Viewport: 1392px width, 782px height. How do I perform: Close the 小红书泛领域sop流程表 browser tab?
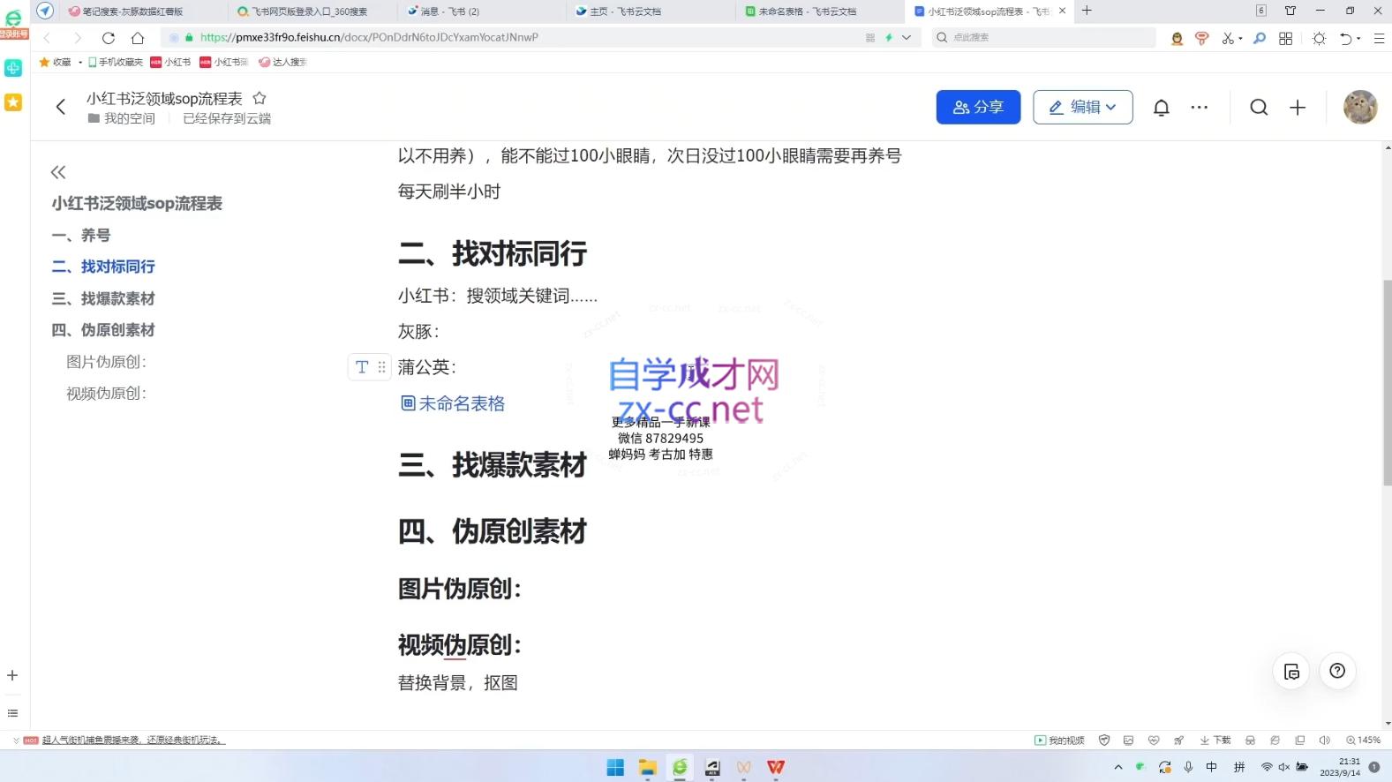1062,11
